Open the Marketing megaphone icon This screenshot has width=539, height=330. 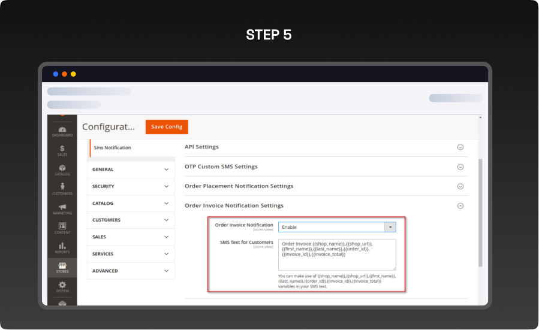(62, 208)
